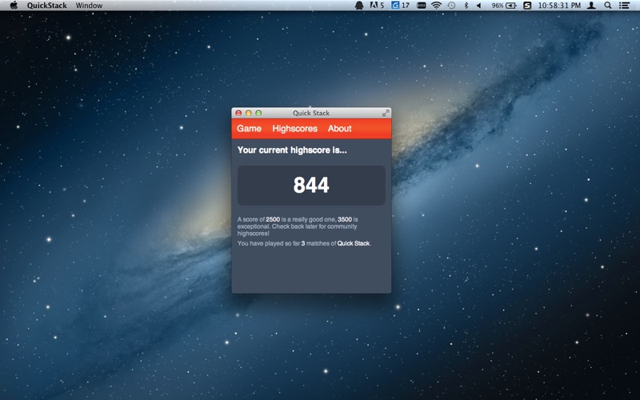
Task: Open the Time Machine menu icon
Action: (x=451, y=6)
